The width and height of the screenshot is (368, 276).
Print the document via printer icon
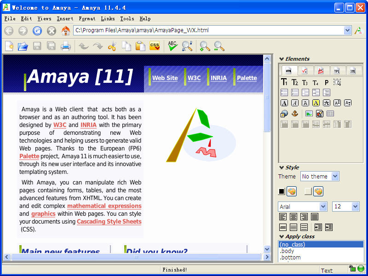tap(66, 46)
